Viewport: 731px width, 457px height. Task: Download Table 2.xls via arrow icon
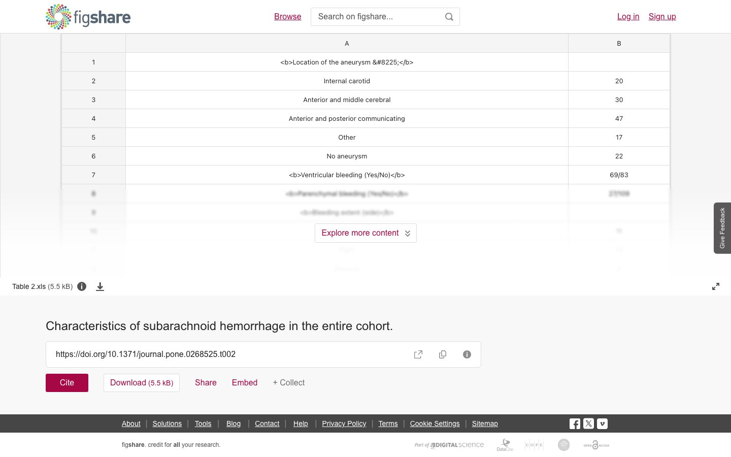coord(100,287)
